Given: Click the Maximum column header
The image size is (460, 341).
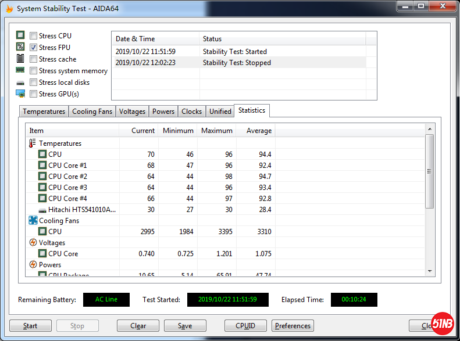Looking at the screenshot, I should [x=216, y=131].
